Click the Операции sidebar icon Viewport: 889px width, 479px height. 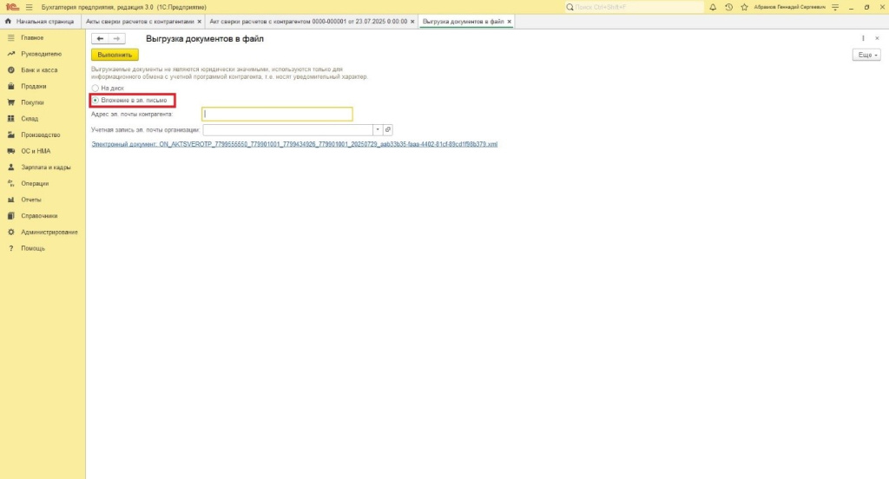click(x=10, y=183)
